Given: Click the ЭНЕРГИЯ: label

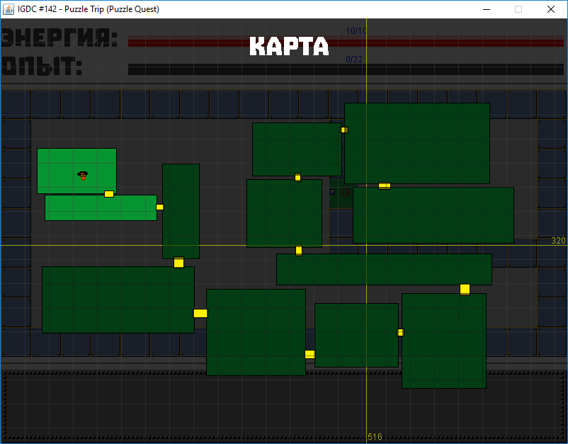Looking at the screenshot, I should (59, 38).
